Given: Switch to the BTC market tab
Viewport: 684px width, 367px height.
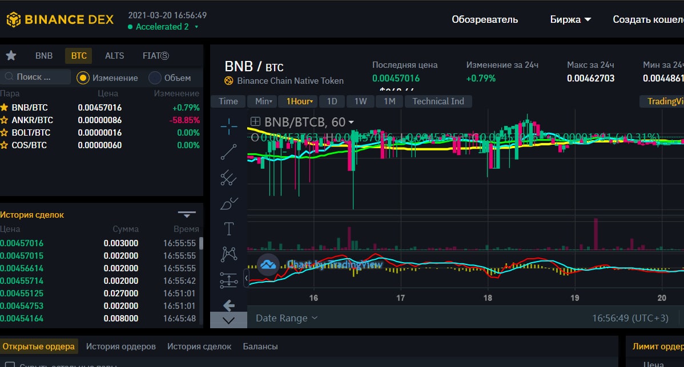Looking at the screenshot, I should click(x=79, y=56).
